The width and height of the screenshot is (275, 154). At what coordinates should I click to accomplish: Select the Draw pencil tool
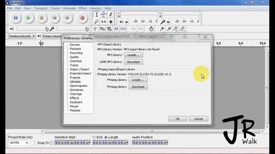tap(111, 15)
